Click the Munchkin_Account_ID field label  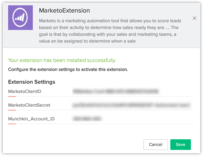tap(31, 119)
